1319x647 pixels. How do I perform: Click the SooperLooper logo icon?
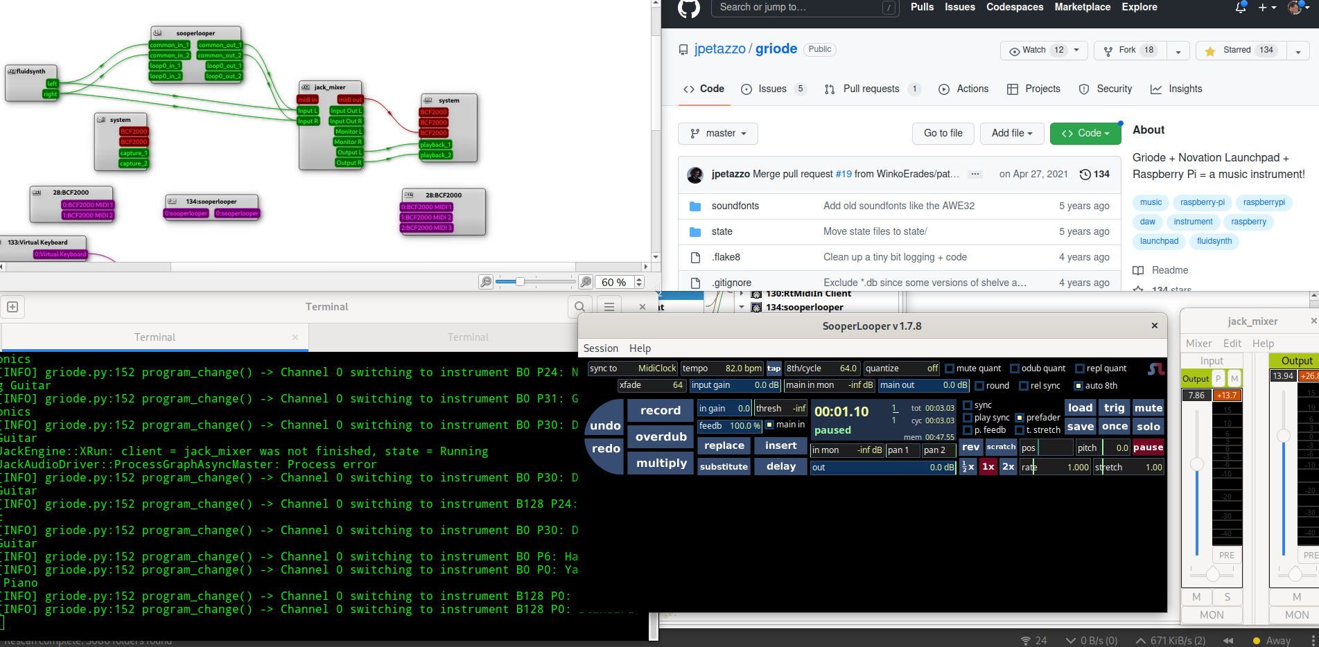1156,369
